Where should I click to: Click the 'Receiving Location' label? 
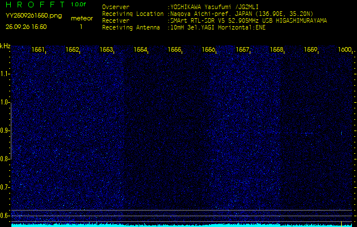[x=133, y=14]
